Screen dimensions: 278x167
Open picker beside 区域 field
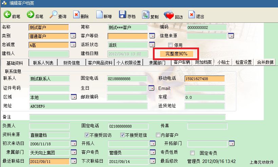74,97
